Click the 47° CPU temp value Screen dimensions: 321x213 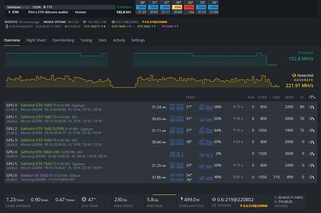[92, 199]
